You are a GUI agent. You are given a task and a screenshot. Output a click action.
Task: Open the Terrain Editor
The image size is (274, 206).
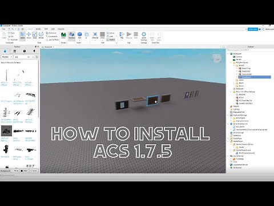[63, 35]
